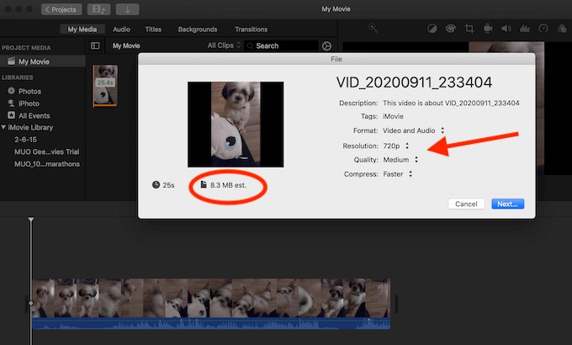Select MUO_10...marathons event
The height and width of the screenshot is (345, 572).
tap(47, 164)
